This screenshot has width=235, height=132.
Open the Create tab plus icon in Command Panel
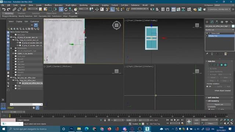[x=207, y=22]
